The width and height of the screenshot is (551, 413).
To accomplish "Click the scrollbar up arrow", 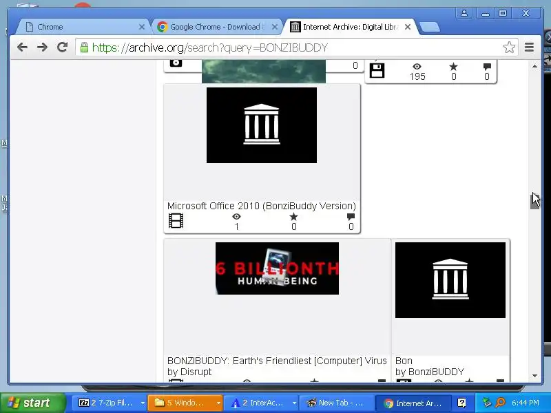I will click(x=535, y=66).
